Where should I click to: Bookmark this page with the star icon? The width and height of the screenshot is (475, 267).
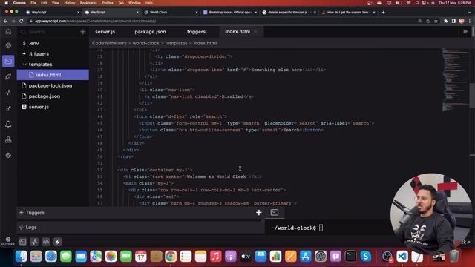coord(436,22)
